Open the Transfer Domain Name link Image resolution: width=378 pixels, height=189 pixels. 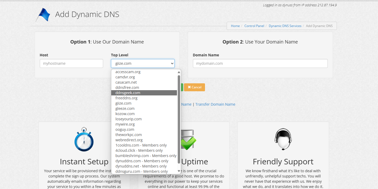[x=215, y=104]
